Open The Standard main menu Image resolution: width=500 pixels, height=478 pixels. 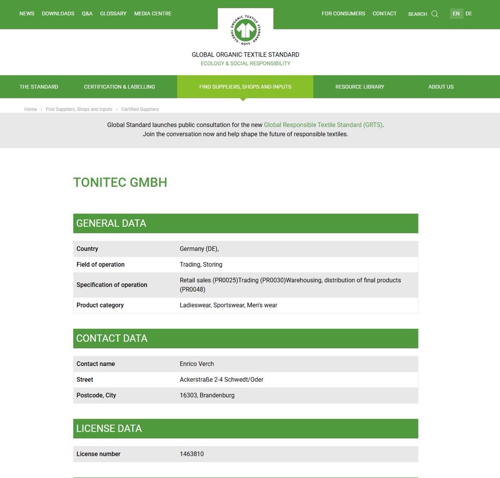coord(39,87)
